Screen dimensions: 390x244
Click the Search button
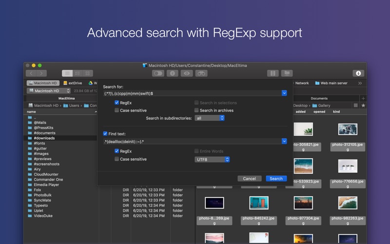click(276, 179)
